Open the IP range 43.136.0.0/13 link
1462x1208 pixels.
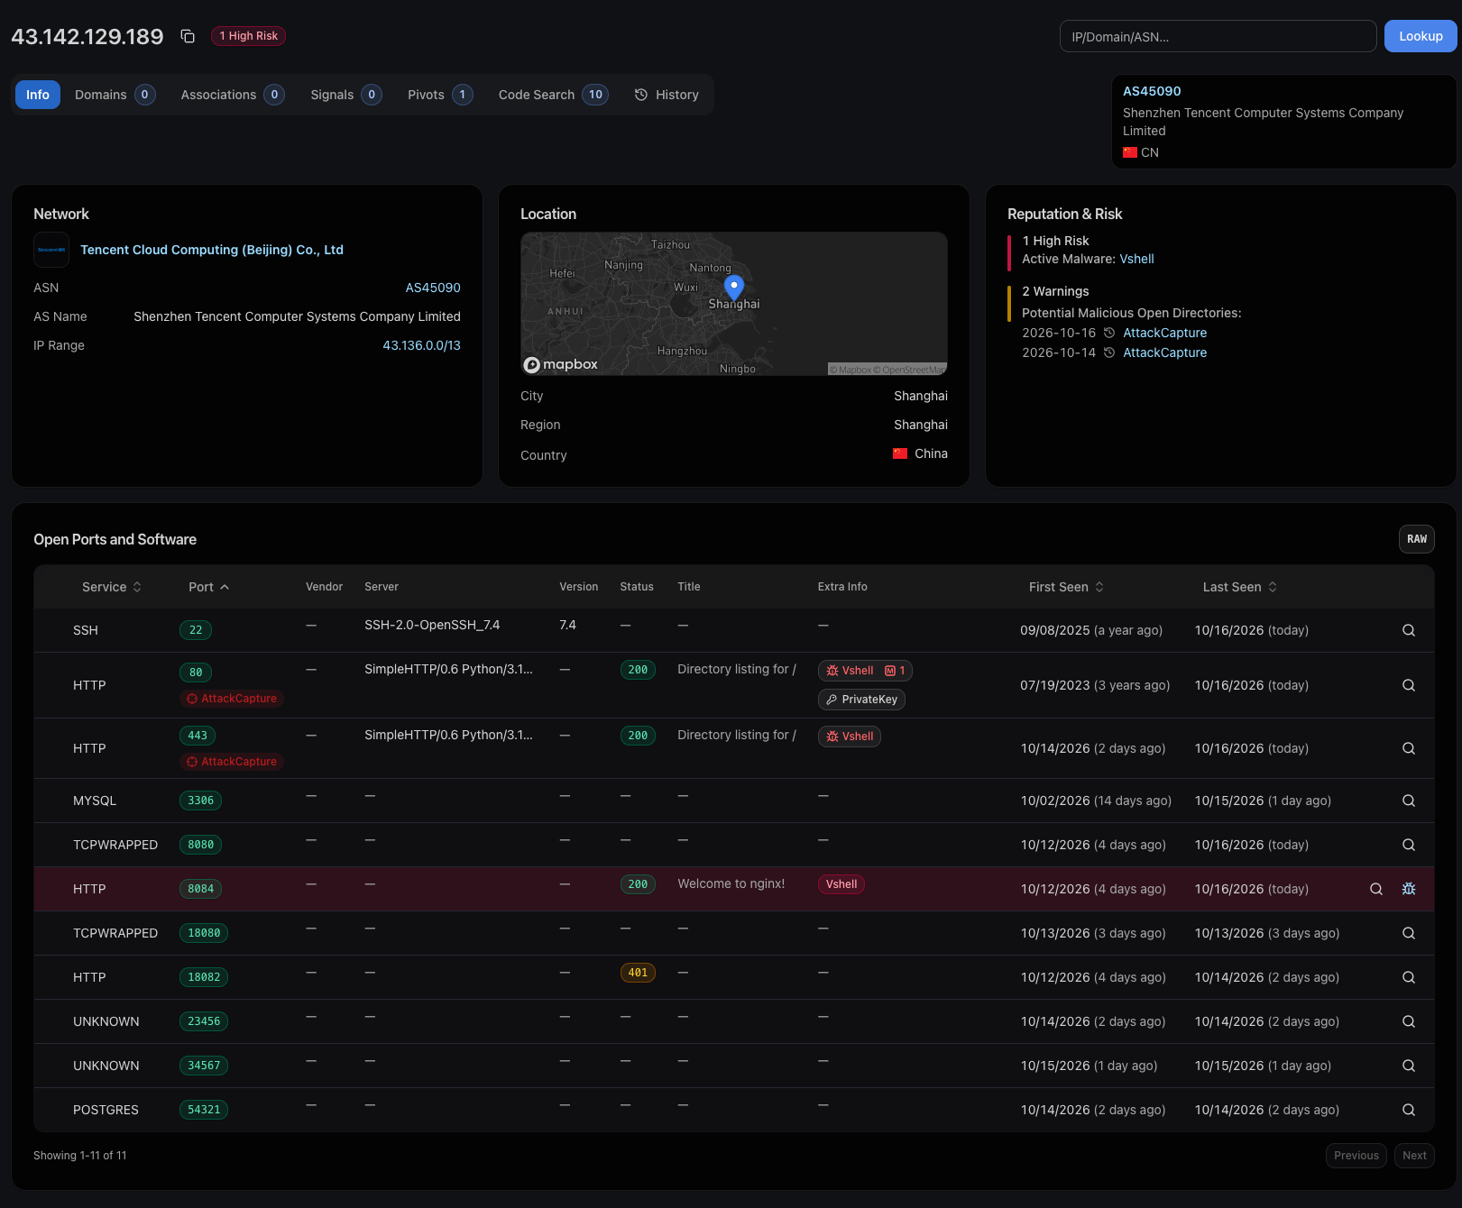coord(421,345)
